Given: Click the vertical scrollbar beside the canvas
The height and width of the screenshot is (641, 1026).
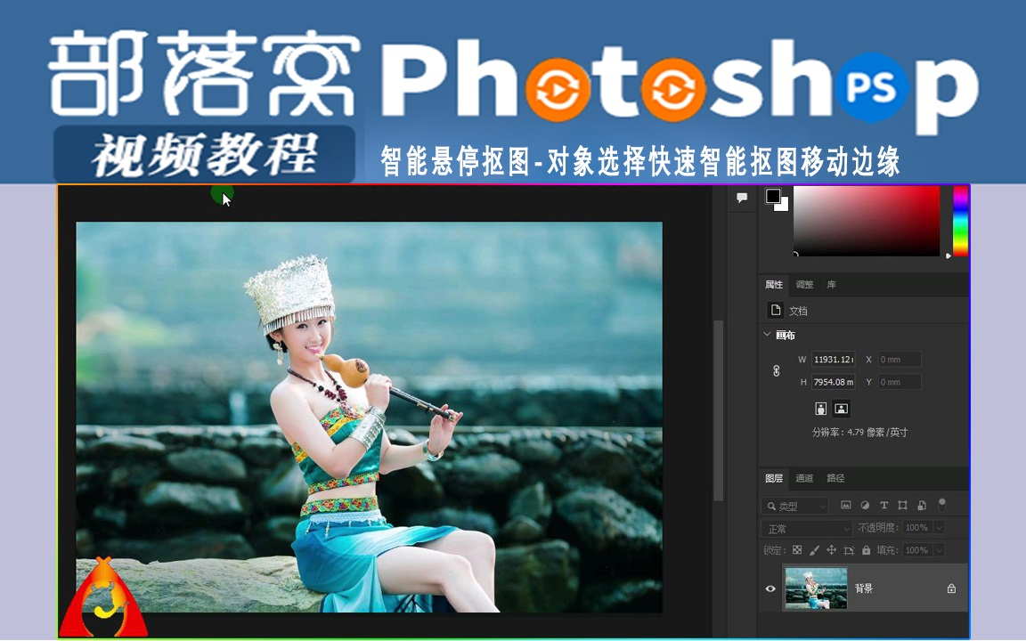Looking at the screenshot, I should [x=718, y=410].
